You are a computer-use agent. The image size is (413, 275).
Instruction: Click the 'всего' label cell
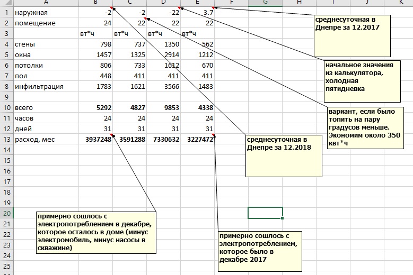[46, 108]
